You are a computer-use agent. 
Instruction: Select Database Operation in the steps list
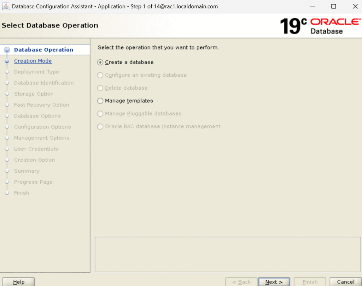coord(43,50)
